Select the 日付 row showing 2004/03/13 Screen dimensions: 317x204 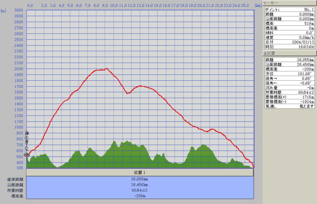coord(290,42)
